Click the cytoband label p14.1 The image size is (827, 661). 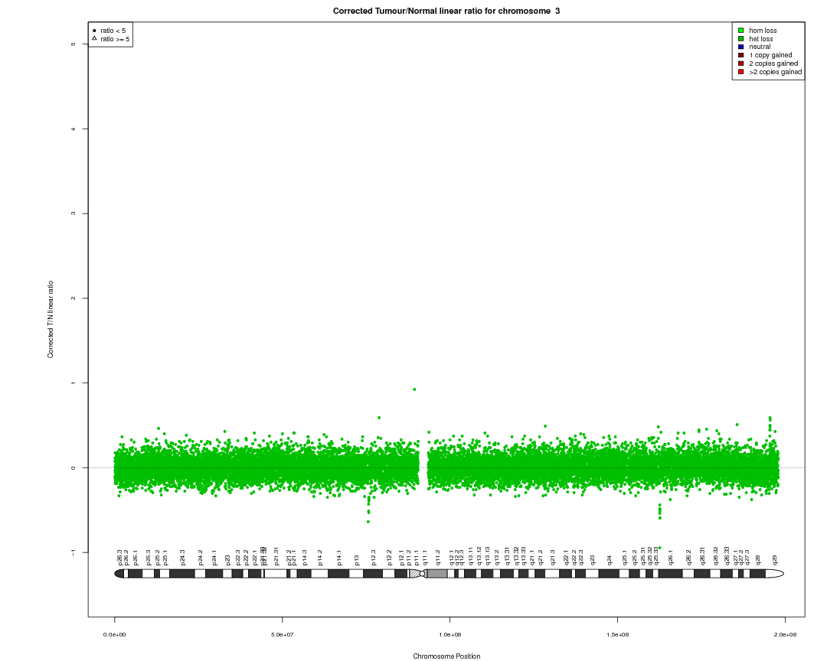pos(339,558)
